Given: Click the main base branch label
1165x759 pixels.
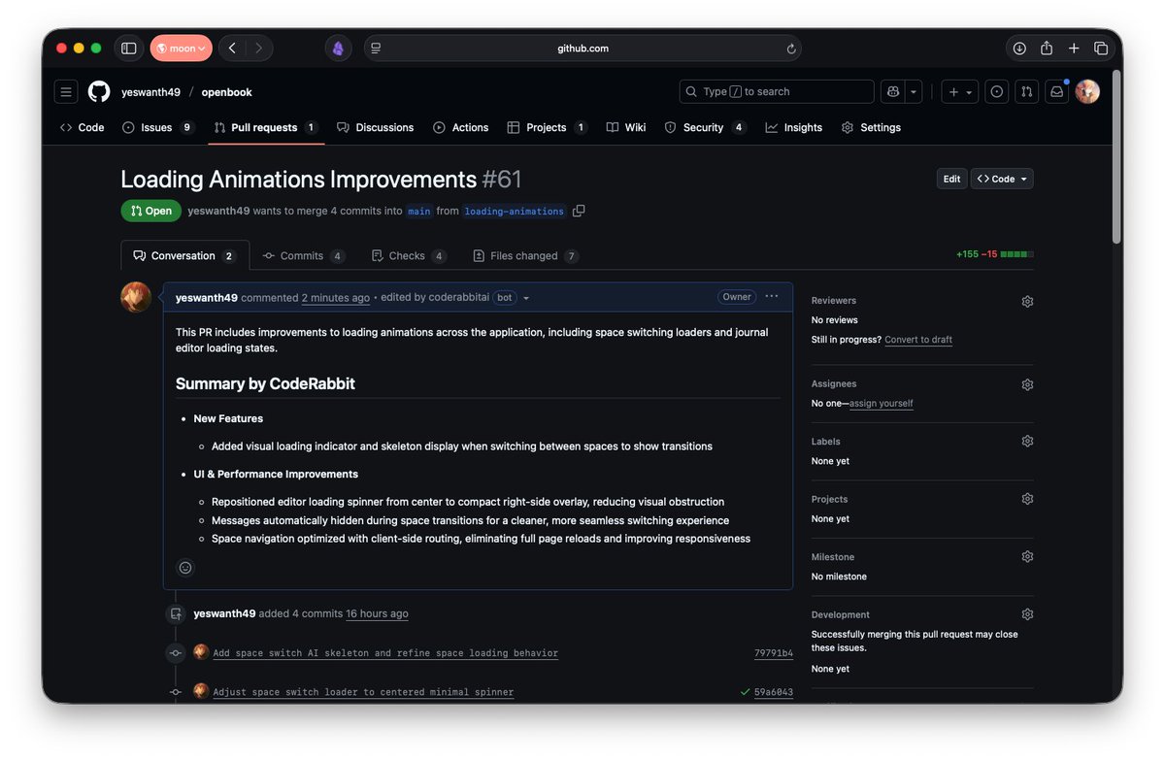Looking at the screenshot, I should tap(419, 211).
